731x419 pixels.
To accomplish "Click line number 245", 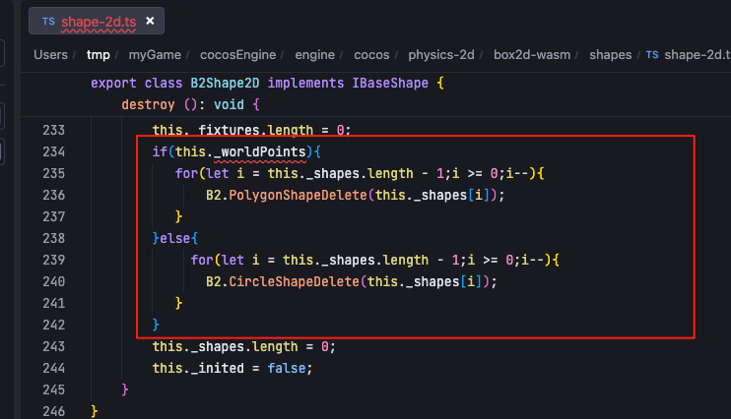I will click(x=53, y=389).
